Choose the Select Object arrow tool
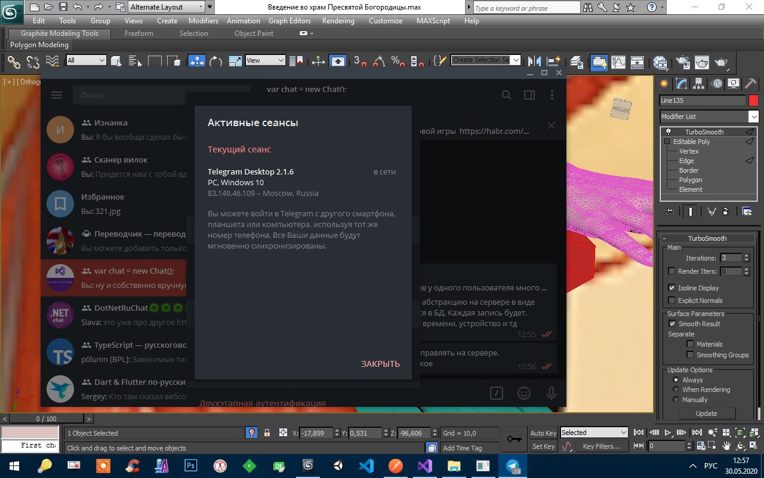The width and height of the screenshot is (764, 478). coord(116,61)
